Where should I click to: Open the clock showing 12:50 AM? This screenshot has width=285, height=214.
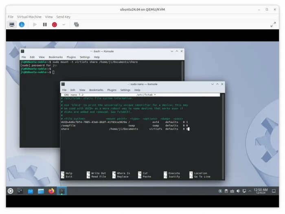(x=261, y=191)
